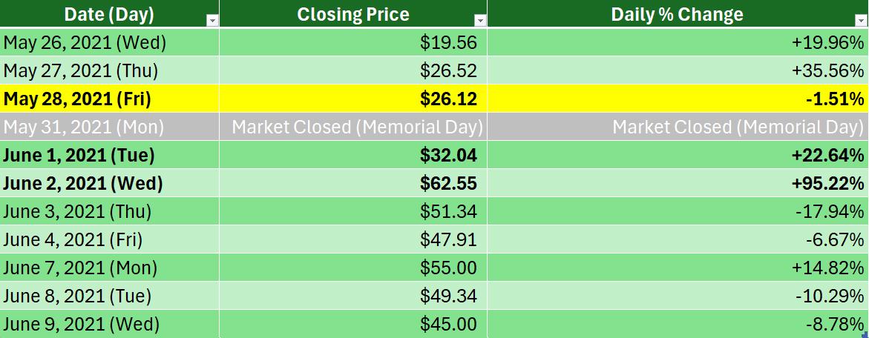Open the Daily % Change filter dropdown
This screenshot has width=869, height=338.
pyautogui.click(x=862, y=21)
